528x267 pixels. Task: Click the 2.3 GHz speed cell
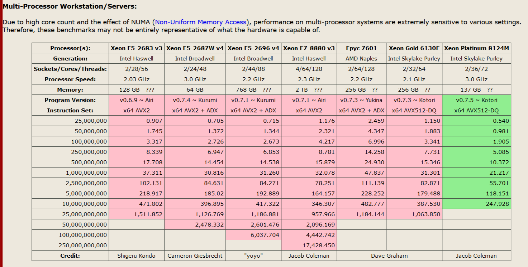tap(309, 79)
